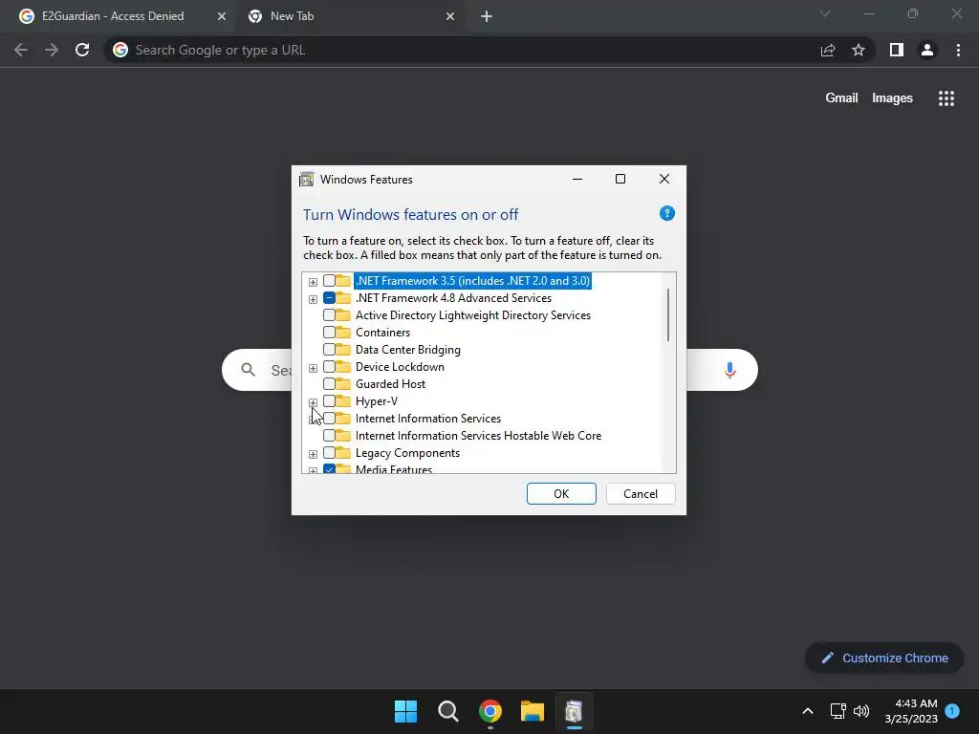Open the Chrome profile icon
Image resolution: width=979 pixels, height=734 pixels.
coord(927,50)
